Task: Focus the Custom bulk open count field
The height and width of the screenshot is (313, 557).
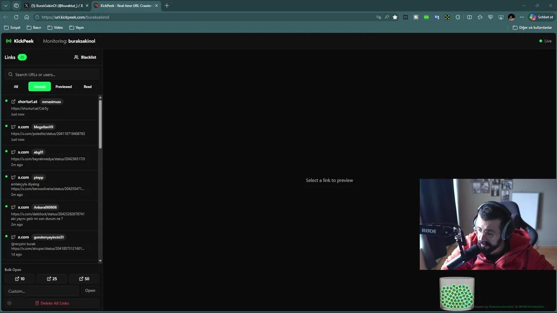Action: [x=42, y=291]
